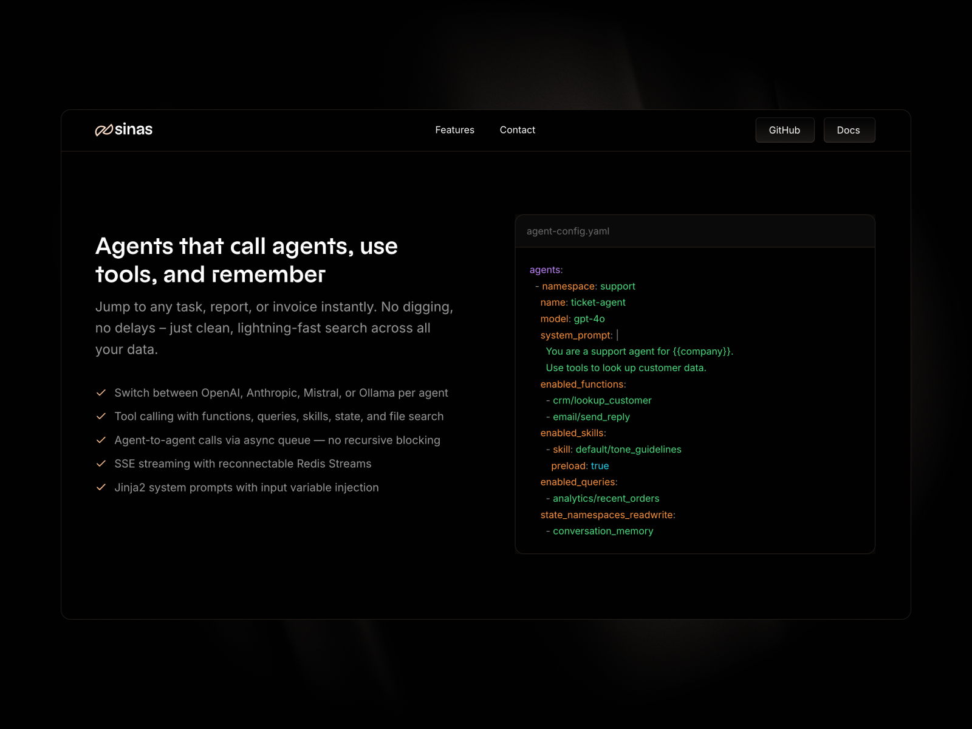Click 'email/send_reply' code line
This screenshot has height=729, width=972.
click(588, 417)
